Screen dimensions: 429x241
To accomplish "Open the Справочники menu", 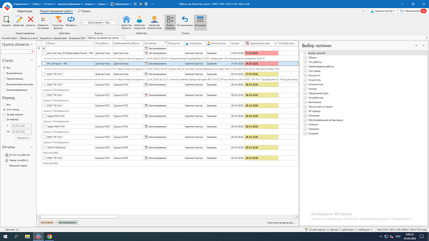I will click(x=22, y=4).
